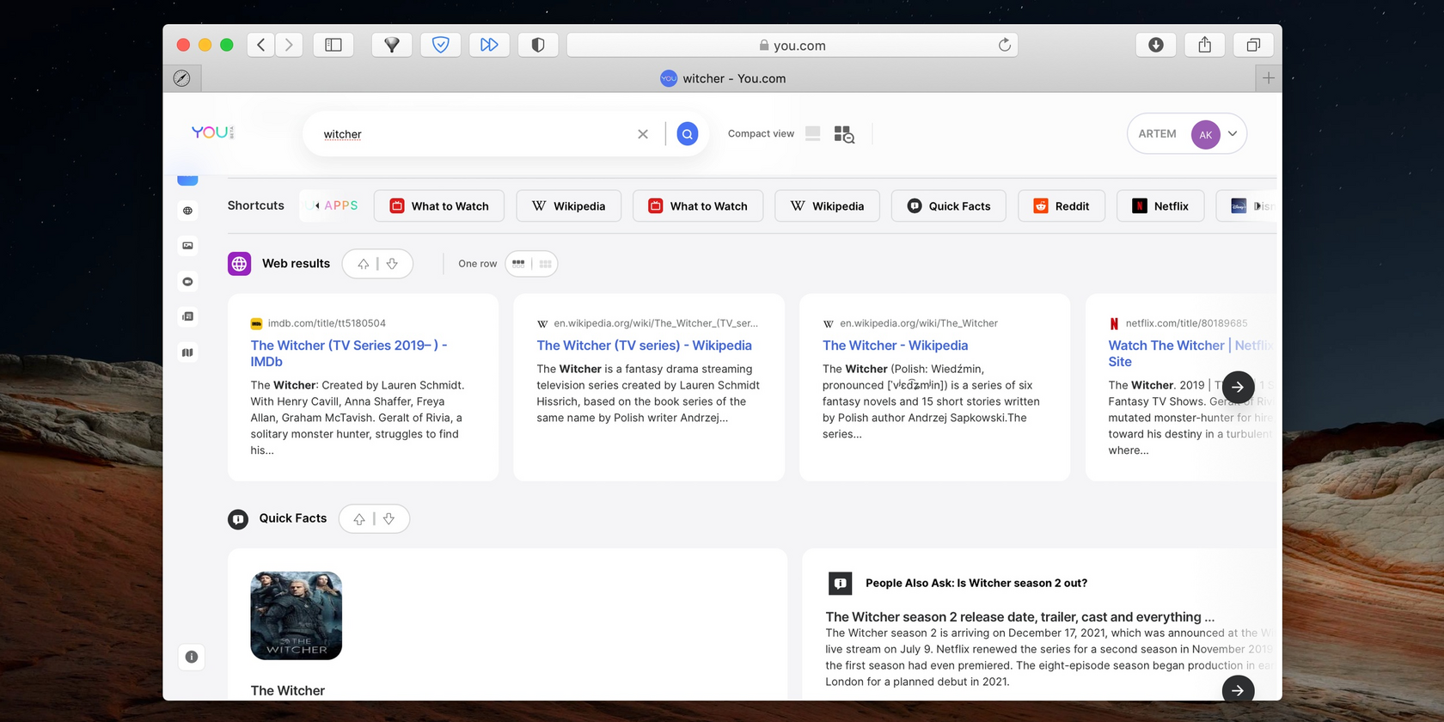Image resolution: width=1444 pixels, height=722 pixels.
Task: Click the blue fast-forward extension icon
Action: 489,45
